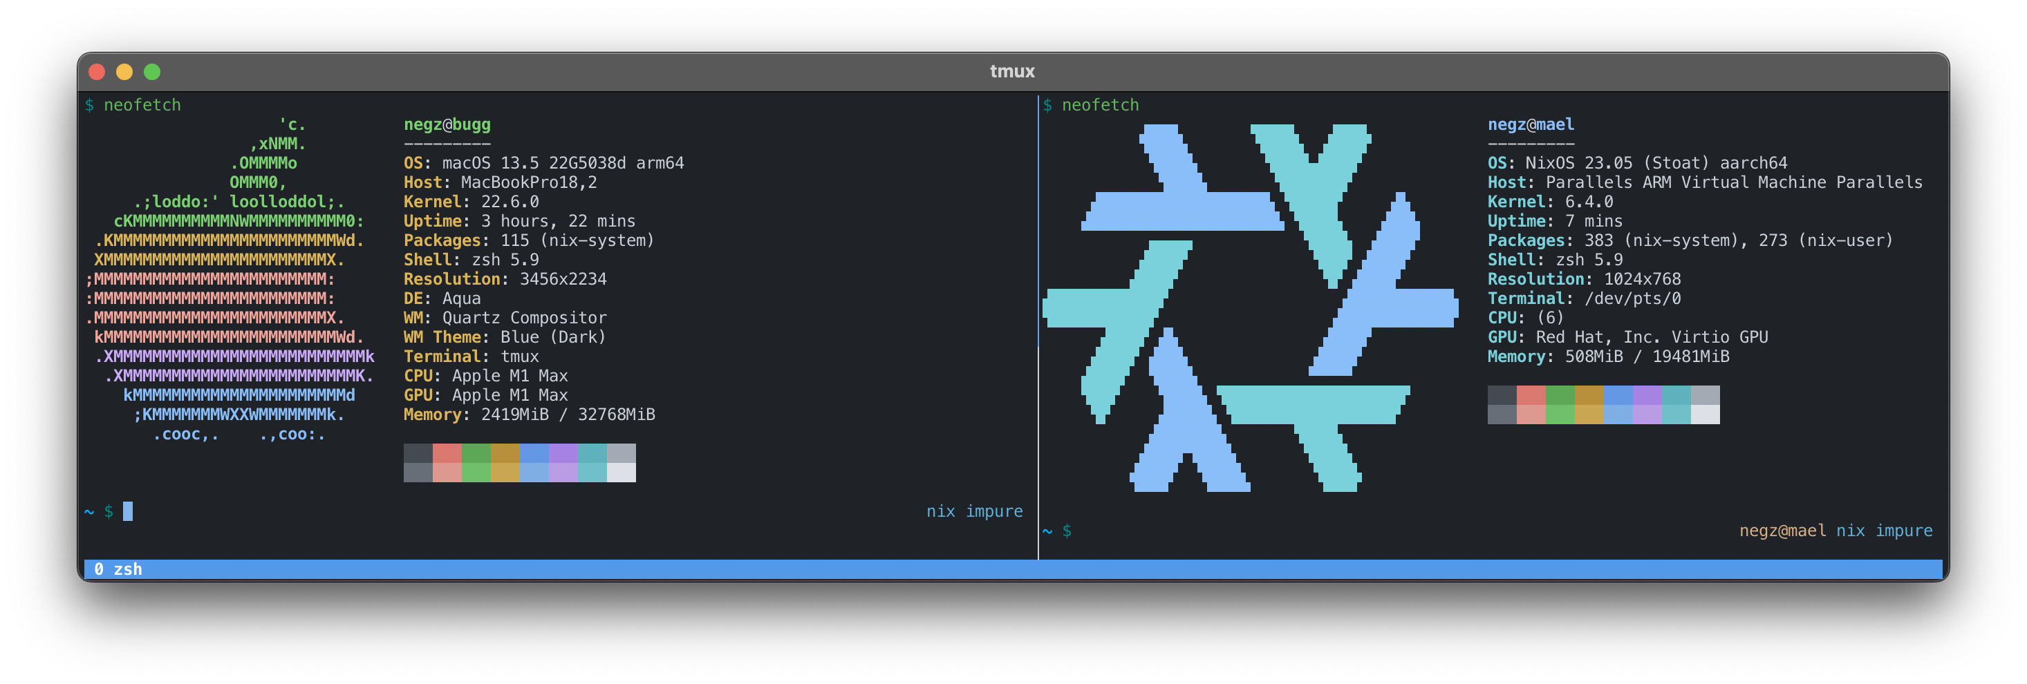Click the 'Terminal: /dev/pts/0' line
This screenshot has height=684, width=2027.
tap(1584, 298)
